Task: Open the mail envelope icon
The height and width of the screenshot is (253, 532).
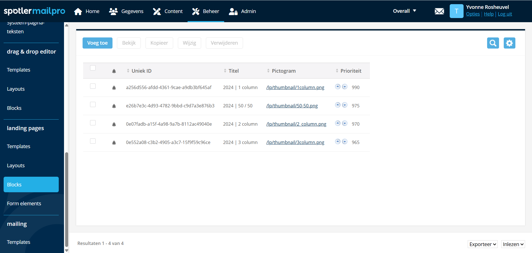Action: pos(439,11)
